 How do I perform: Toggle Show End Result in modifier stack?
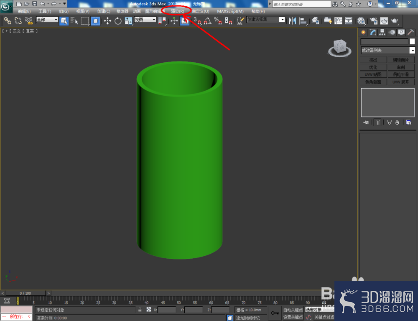378,122
